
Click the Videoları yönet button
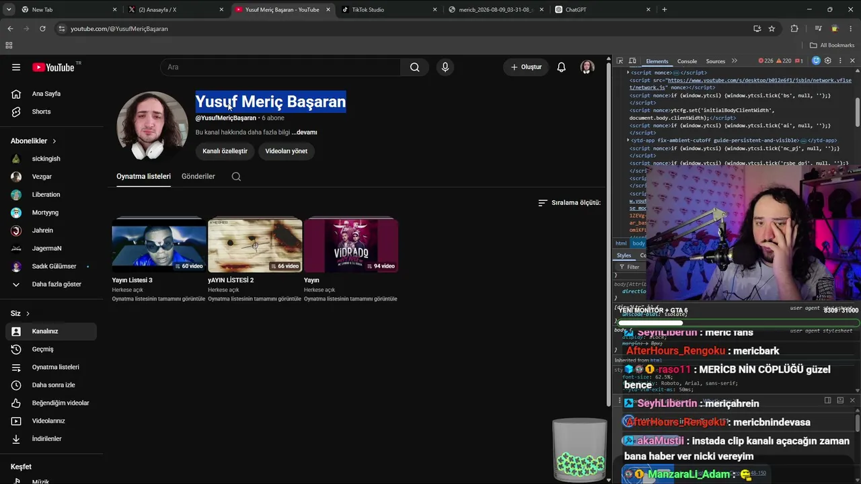point(286,151)
